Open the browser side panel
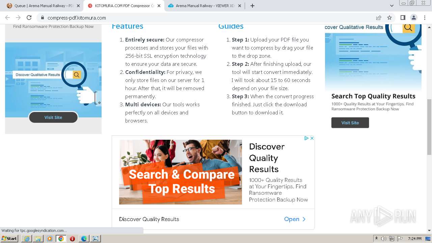432x243 pixels. click(403, 18)
